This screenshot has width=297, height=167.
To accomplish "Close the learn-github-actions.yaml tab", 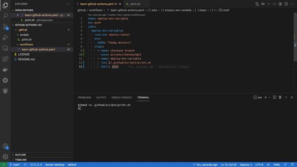I will (120, 4).
